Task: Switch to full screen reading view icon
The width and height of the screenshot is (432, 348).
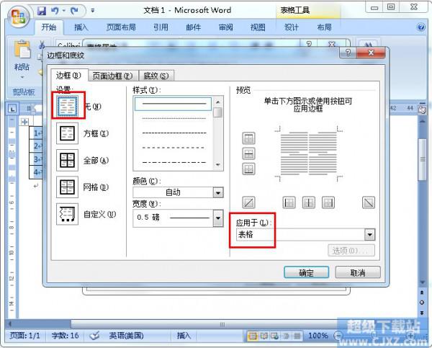Action: (x=264, y=336)
